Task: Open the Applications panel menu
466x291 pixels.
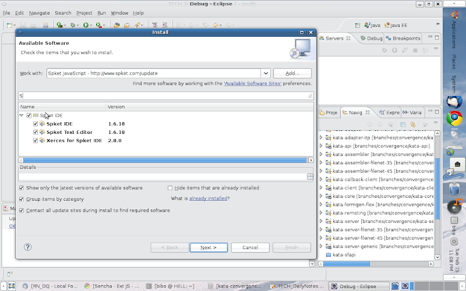Action: (x=454, y=34)
